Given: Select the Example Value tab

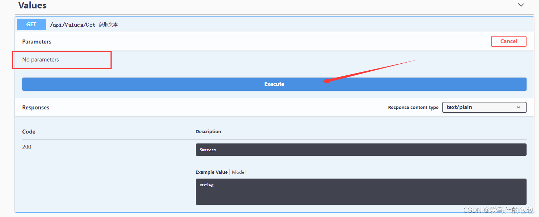Looking at the screenshot, I should pos(212,172).
